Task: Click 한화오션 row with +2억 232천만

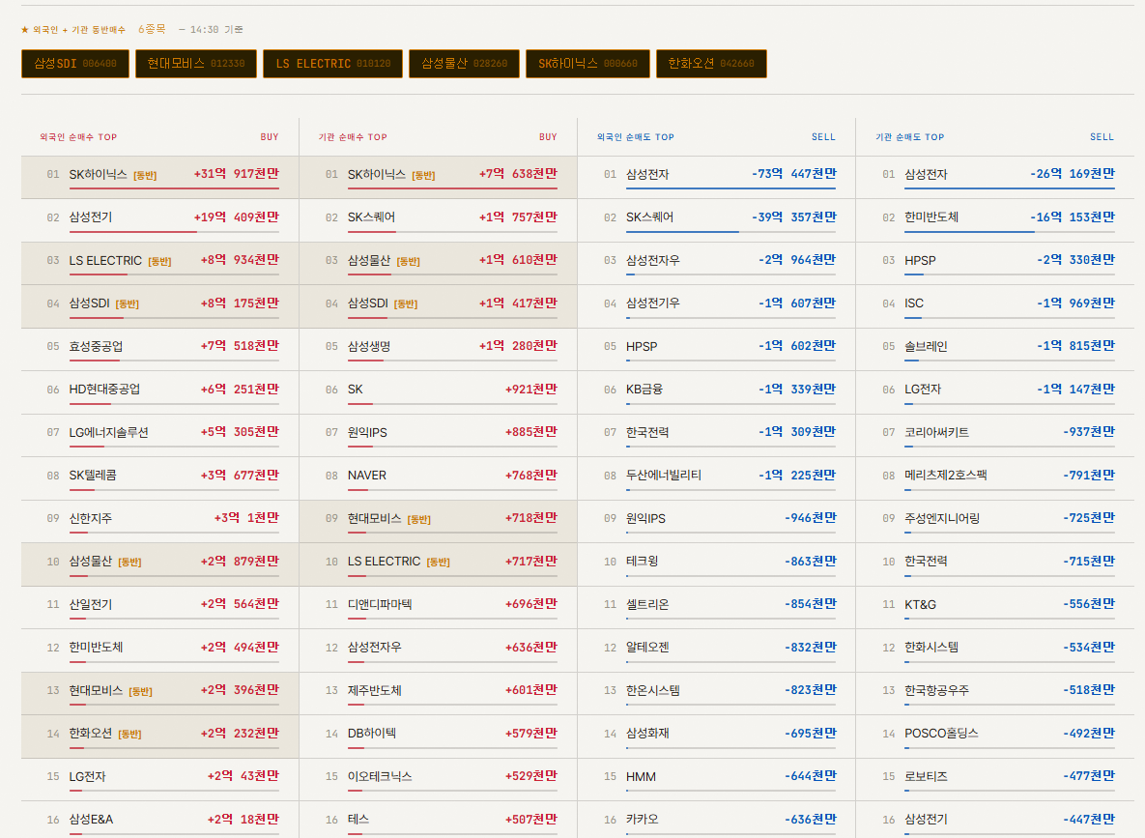Action: click(160, 737)
